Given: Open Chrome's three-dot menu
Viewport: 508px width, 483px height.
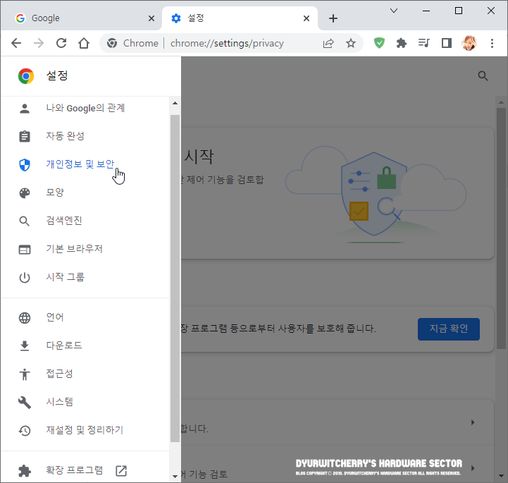Looking at the screenshot, I should [x=492, y=43].
